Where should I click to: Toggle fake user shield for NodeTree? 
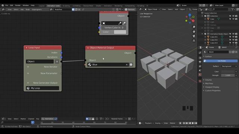(x=73, y=10)
